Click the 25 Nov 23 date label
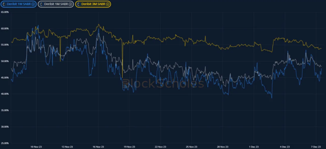Viewport: 326px width, 149px height. point(191,147)
